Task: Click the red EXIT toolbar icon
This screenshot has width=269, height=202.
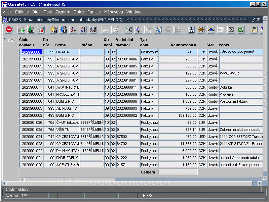Action: pos(9,30)
